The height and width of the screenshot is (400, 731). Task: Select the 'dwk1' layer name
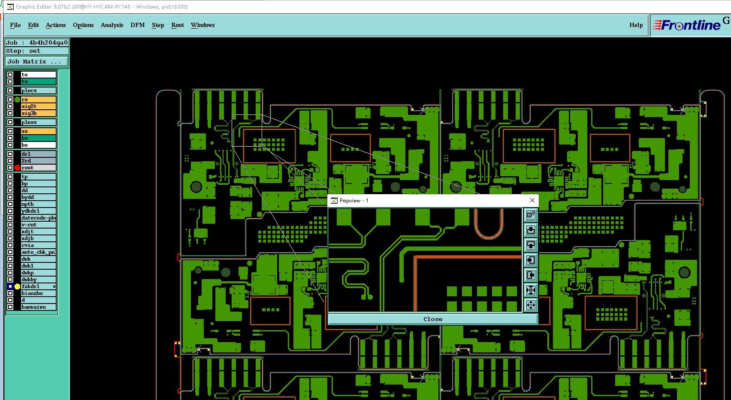39,266
